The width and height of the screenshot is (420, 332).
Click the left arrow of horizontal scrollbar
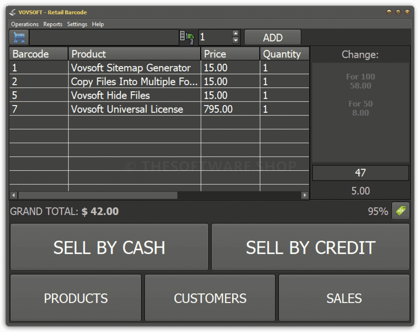(x=14, y=195)
